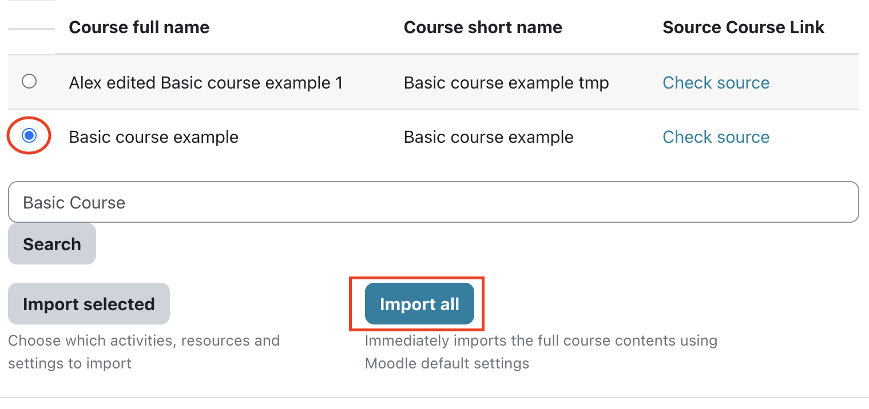Click the Moodle default settings text line
The height and width of the screenshot is (409, 869).
tap(447, 363)
